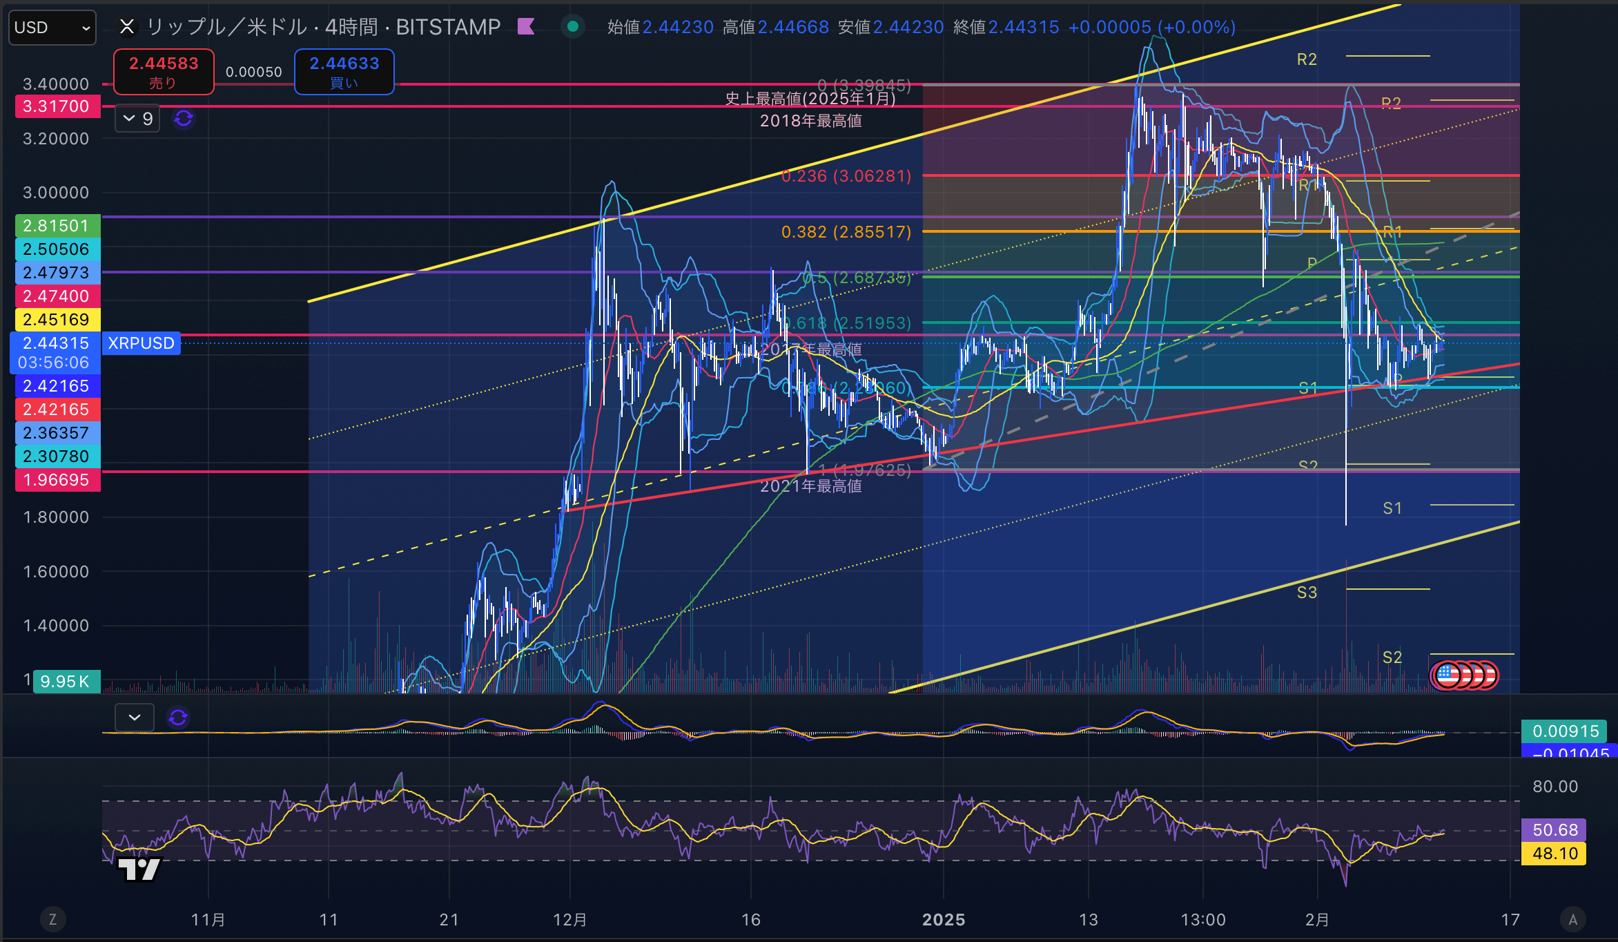Click the 2.81501 green price label
This screenshot has width=1618, height=942.
pyautogui.click(x=57, y=226)
